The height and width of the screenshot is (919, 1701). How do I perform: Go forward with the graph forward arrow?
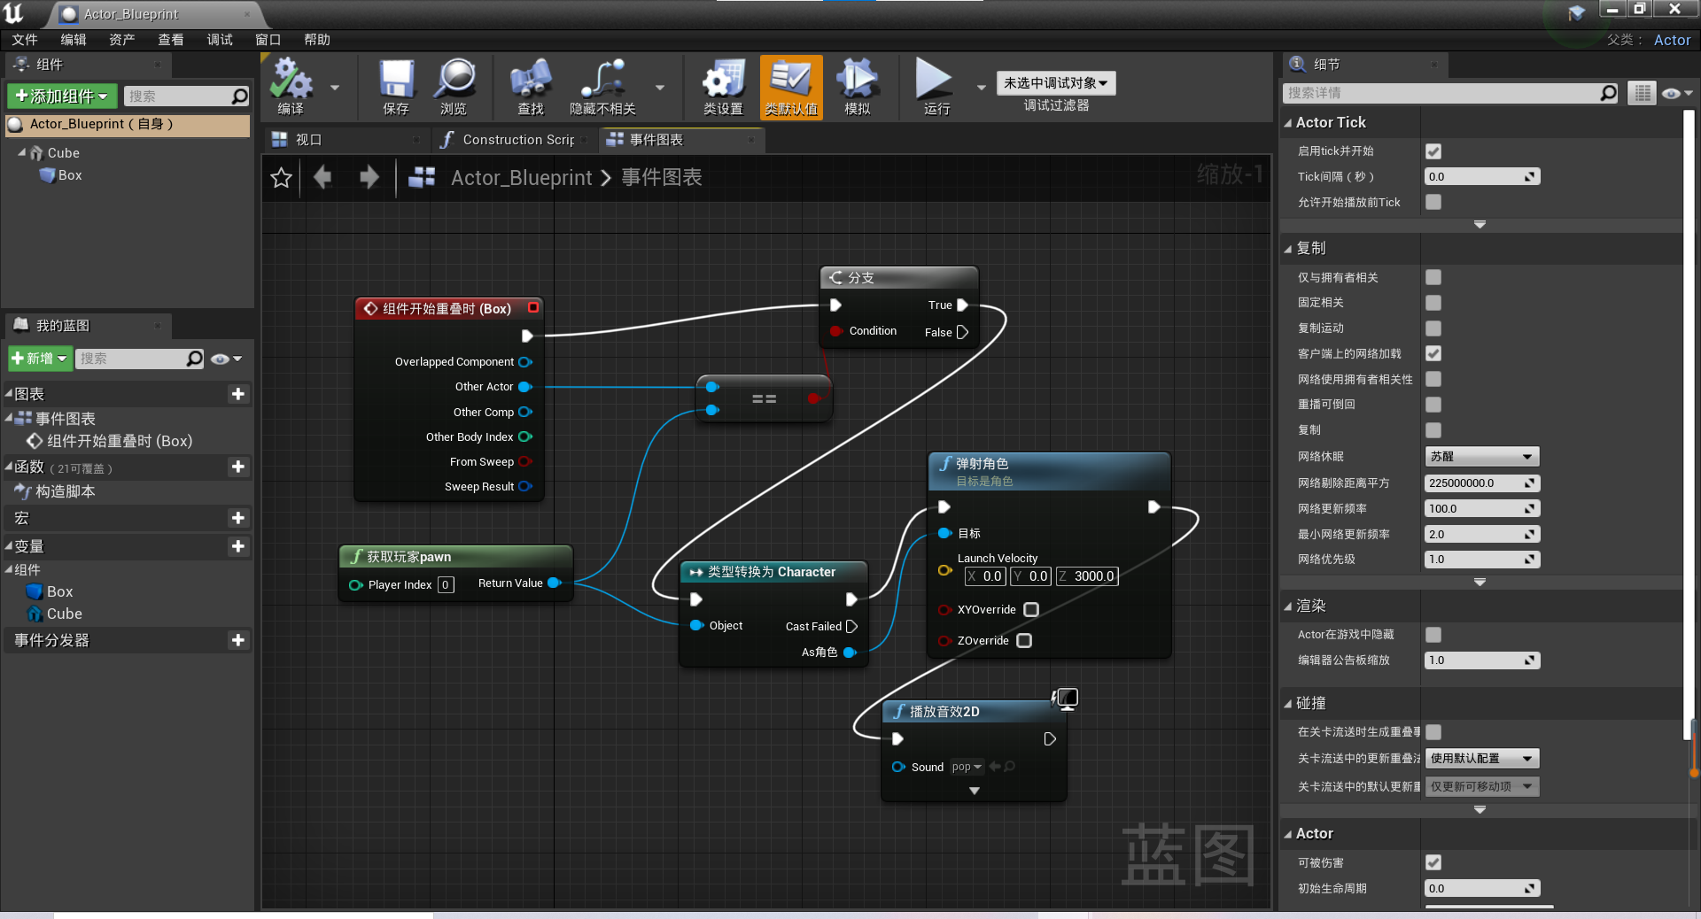[x=369, y=177]
